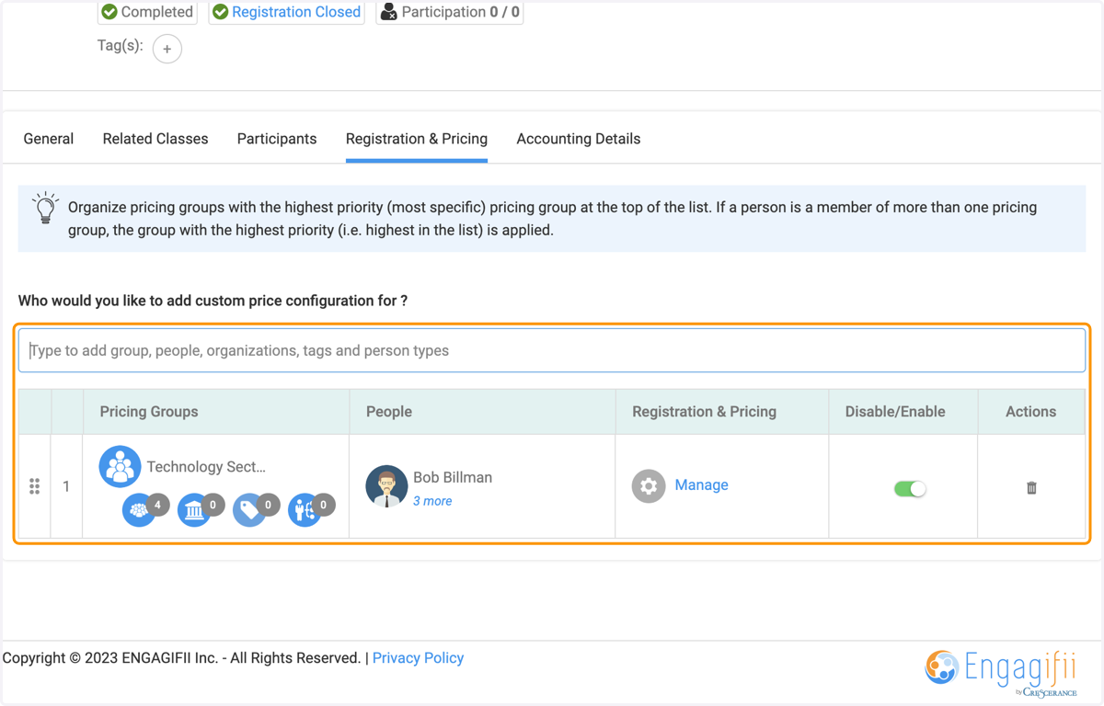Click the Pricing Groups column header
Image resolution: width=1104 pixels, height=706 pixels.
[x=216, y=412]
